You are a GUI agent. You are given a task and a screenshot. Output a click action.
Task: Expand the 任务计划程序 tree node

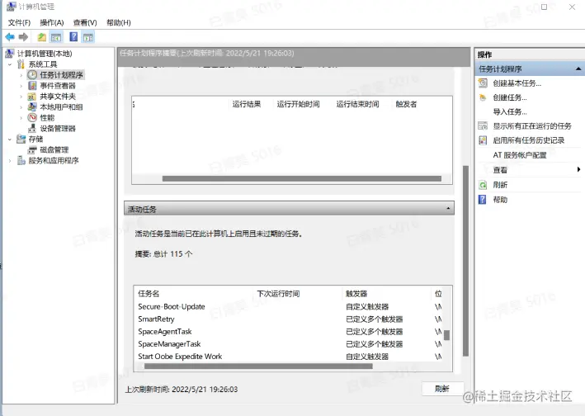pyautogui.click(x=21, y=75)
